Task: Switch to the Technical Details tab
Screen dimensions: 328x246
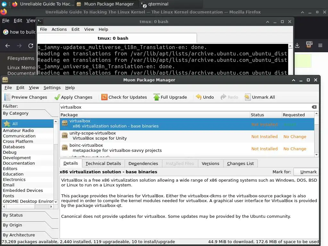Action: 103,163
